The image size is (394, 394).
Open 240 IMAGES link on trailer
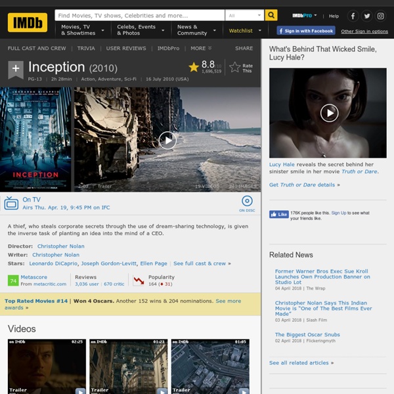tap(242, 186)
